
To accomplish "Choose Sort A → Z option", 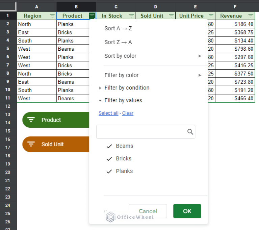I will click(x=118, y=28).
